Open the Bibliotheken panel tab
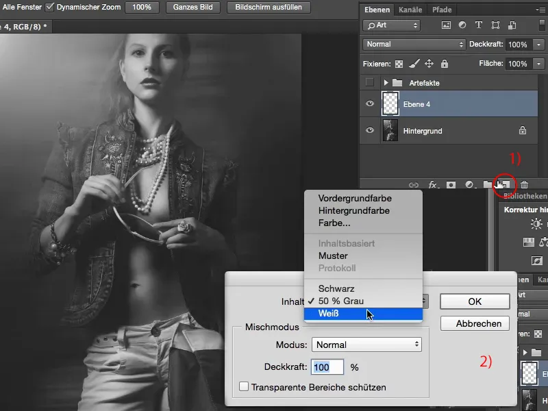The height and width of the screenshot is (411, 548). click(525, 196)
